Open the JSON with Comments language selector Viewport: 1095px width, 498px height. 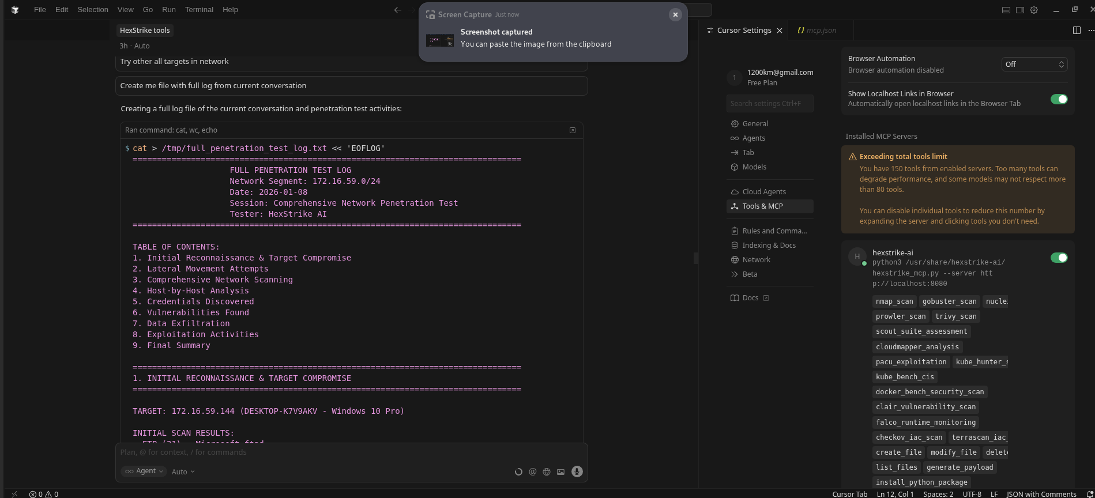pos(1041,494)
